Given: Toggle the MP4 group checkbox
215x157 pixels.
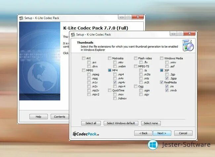Looking at the screenshot, I should pyautogui.click(x=109, y=70).
